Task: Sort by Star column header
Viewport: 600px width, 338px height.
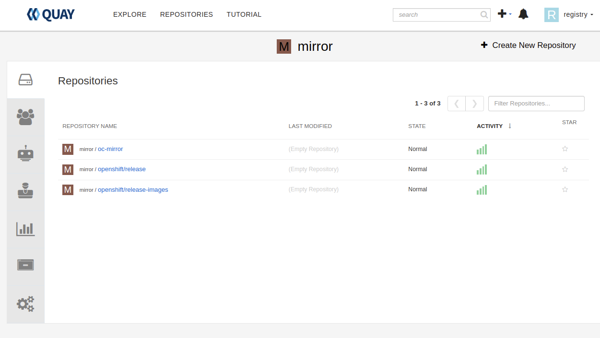Action: pos(569,122)
